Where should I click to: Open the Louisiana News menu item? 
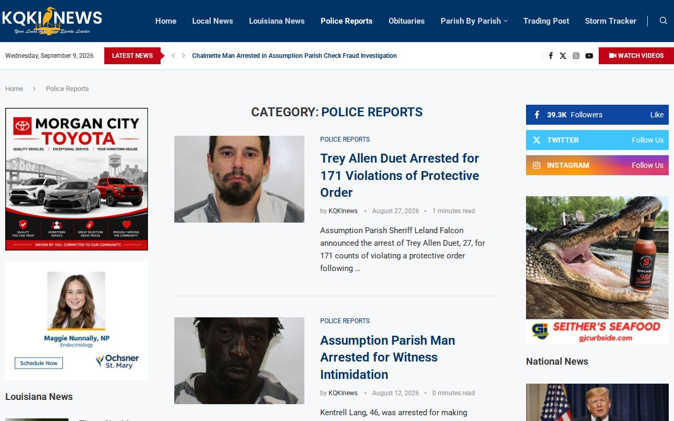276,21
